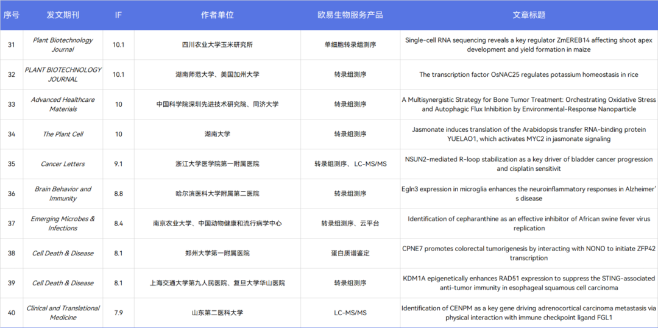Click IF value 7.9
Screen dimensions: 658x328
(x=119, y=313)
